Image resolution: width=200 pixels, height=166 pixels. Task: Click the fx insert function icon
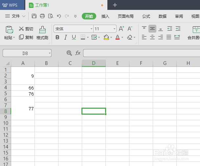click(x=78, y=53)
